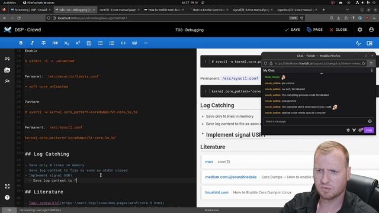Insert keyboard key markup
The width and height of the screenshot is (379, 213).
click(134, 43)
